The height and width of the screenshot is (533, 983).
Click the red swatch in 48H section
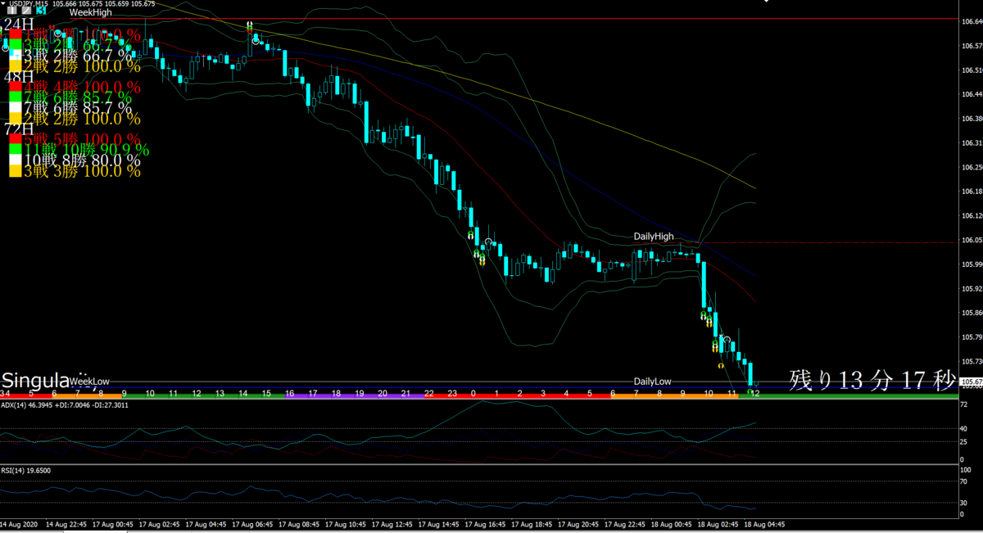[x=15, y=88]
